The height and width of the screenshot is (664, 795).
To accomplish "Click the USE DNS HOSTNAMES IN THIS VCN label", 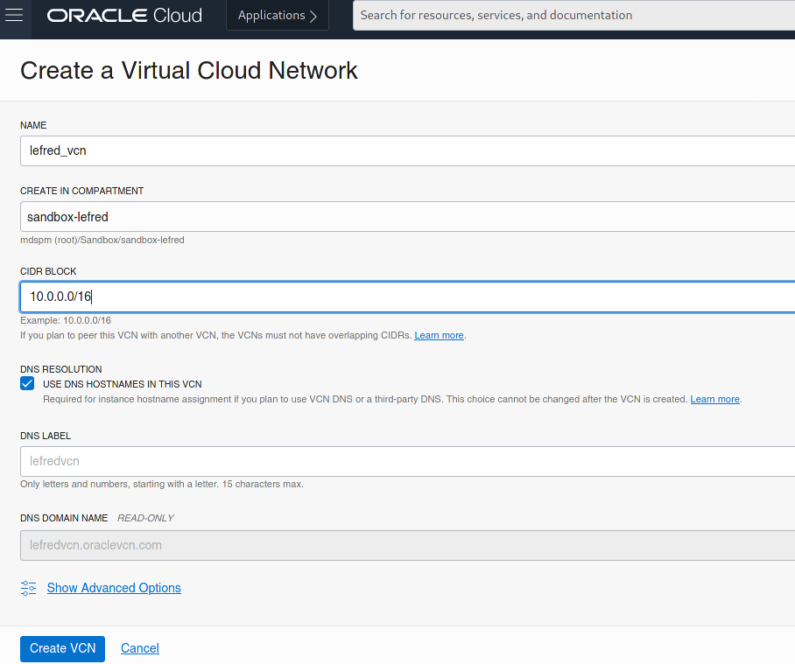I will pyautogui.click(x=123, y=384).
